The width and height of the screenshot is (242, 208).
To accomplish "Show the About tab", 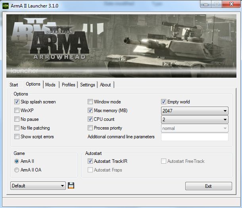I will (106, 85).
